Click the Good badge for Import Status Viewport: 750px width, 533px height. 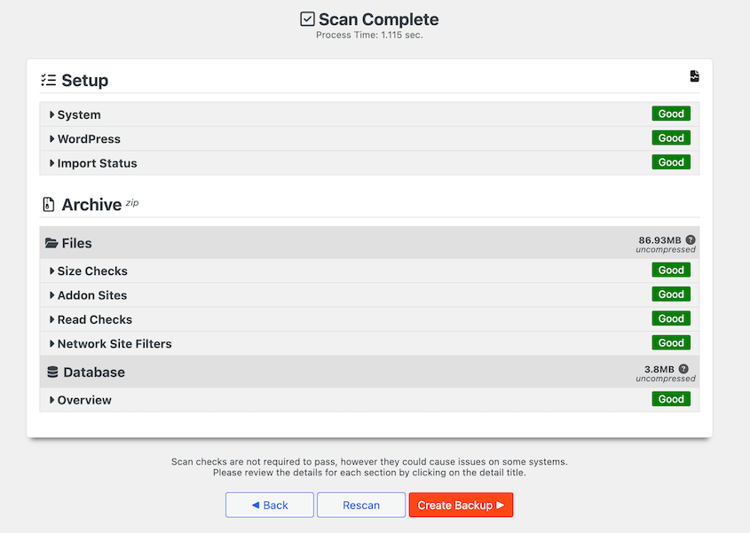pos(671,162)
